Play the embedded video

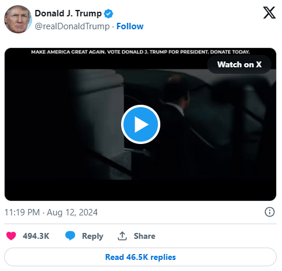[x=140, y=125]
